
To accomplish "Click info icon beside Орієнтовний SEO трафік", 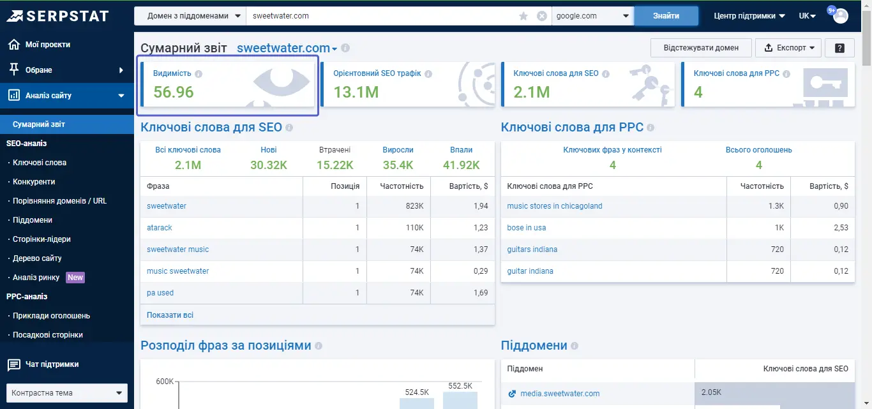I will tap(429, 74).
